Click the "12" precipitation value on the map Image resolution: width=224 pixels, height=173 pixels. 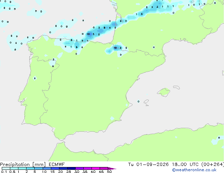point(115,48)
